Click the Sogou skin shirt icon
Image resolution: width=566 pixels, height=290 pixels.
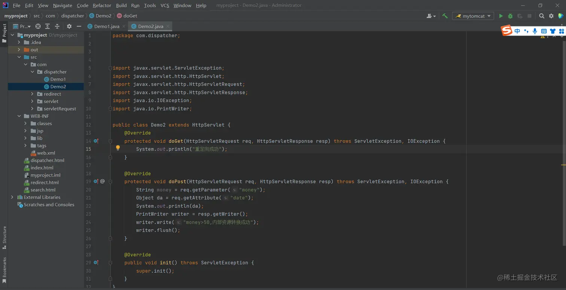[553, 31]
